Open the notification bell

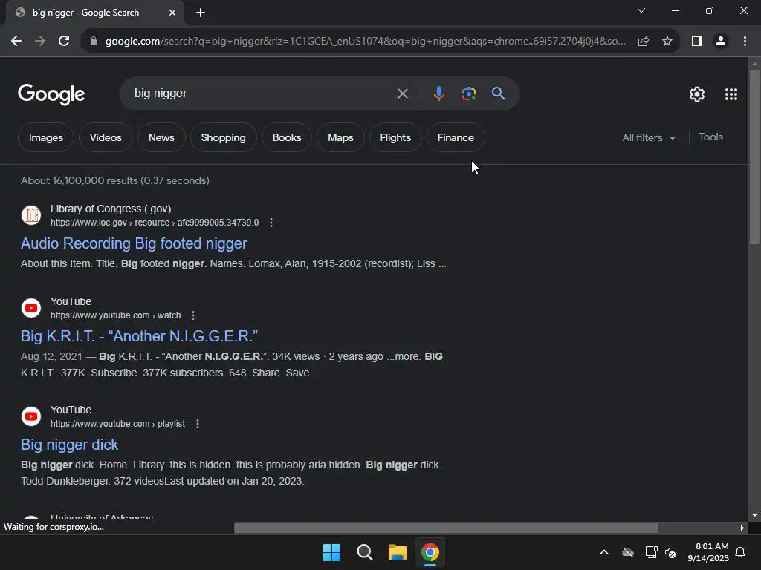point(740,552)
